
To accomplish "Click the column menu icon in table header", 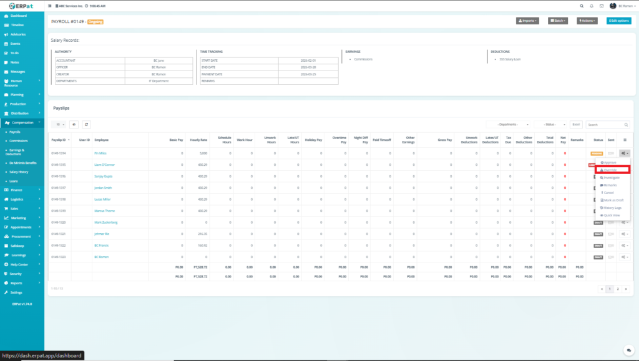I will pyautogui.click(x=625, y=140).
